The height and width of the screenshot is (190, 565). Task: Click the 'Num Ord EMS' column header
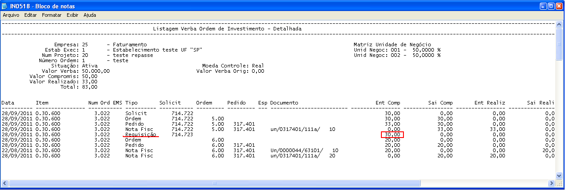(x=105, y=103)
